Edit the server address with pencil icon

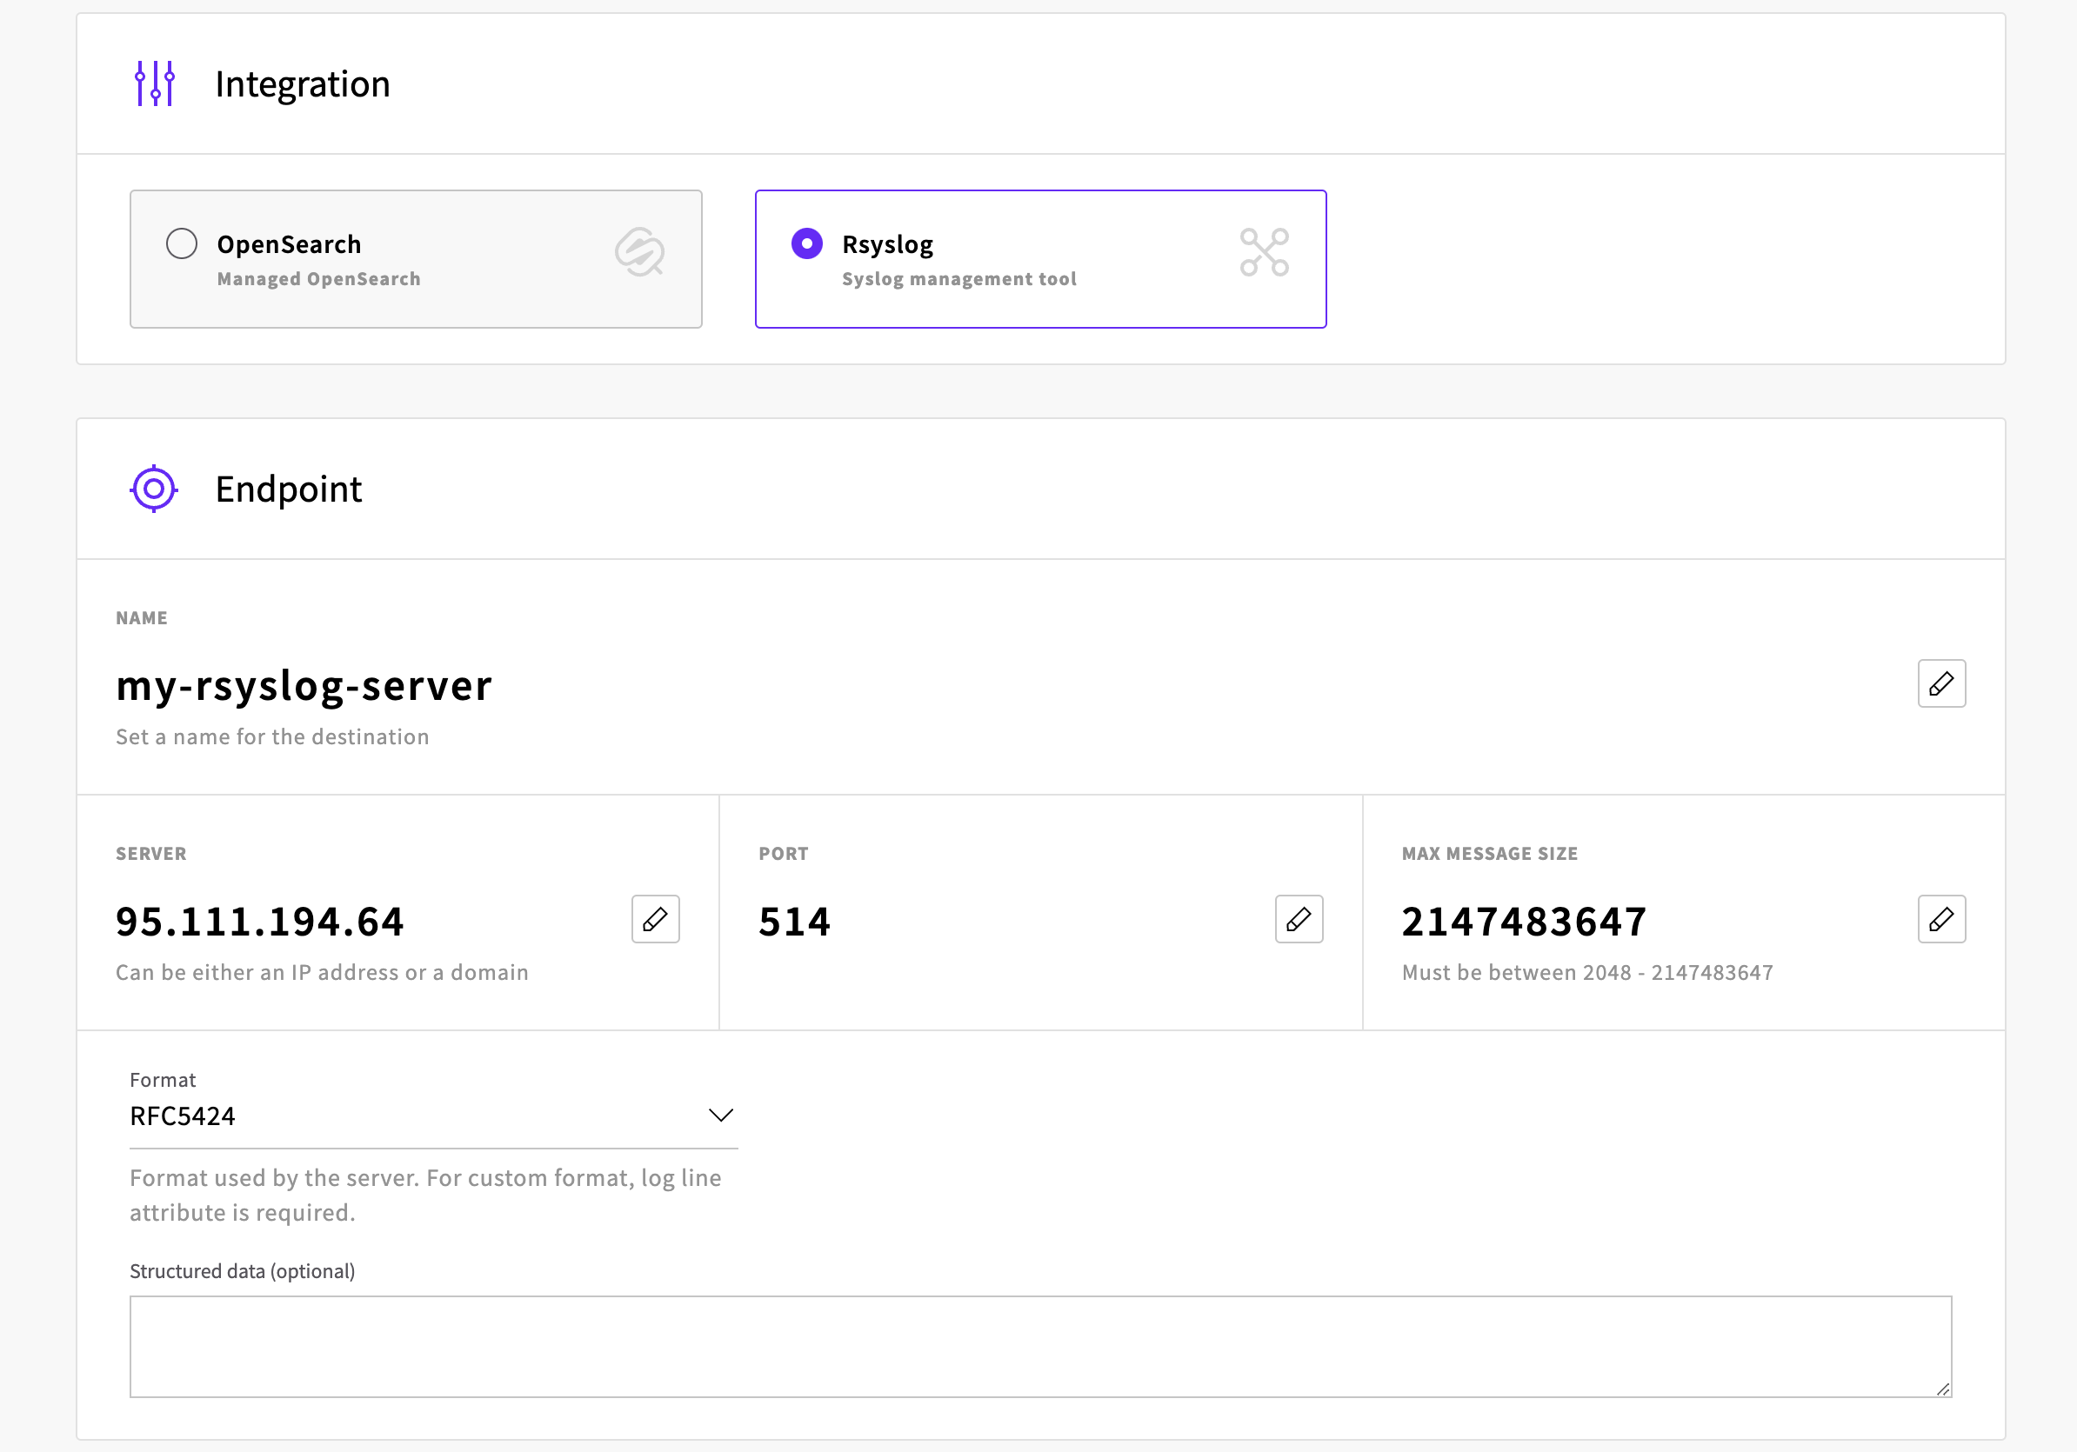coord(656,920)
